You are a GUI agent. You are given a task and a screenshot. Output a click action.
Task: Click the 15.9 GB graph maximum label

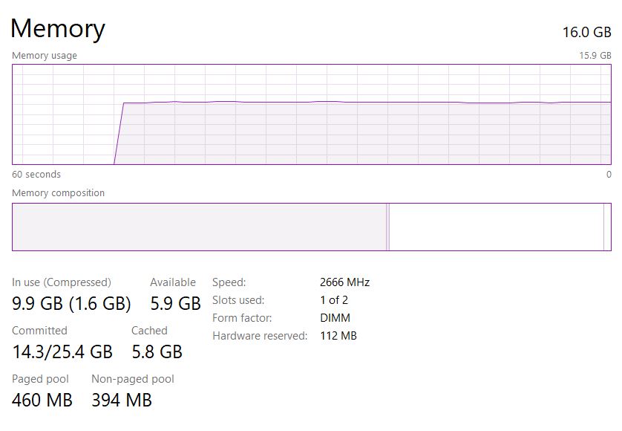(x=595, y=56)
